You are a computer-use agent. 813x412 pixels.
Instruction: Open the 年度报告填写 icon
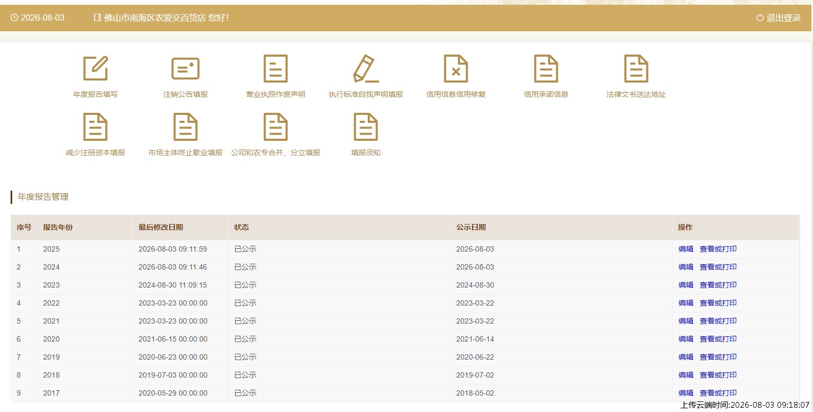(95, 68)
